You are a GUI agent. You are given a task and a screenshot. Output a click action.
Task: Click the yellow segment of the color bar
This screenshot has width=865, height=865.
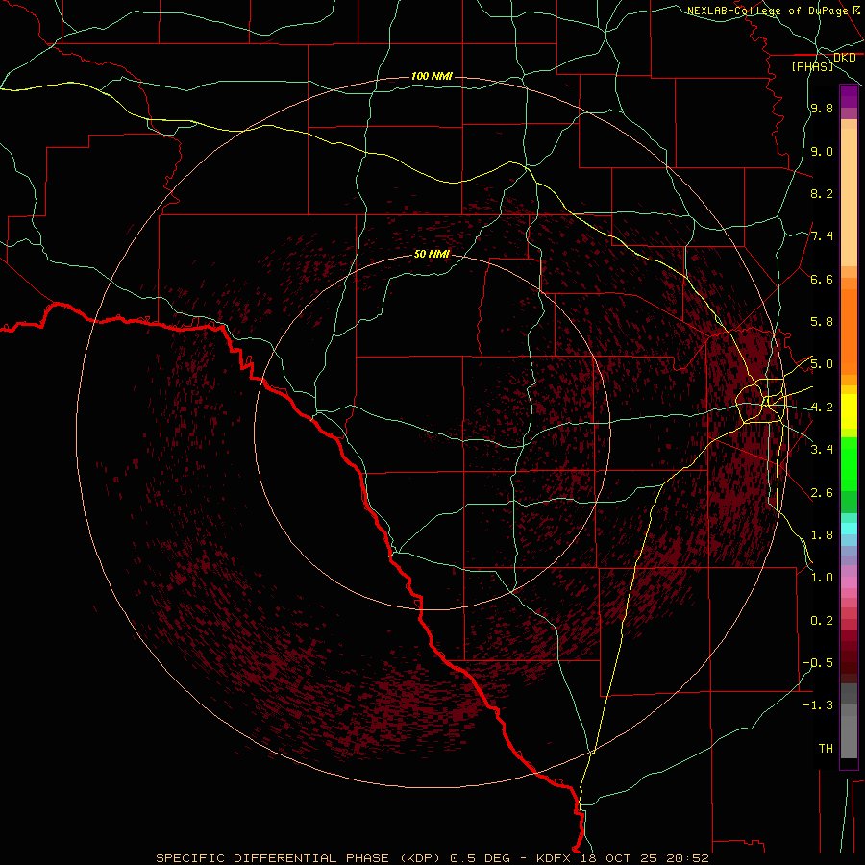point(849,411)
